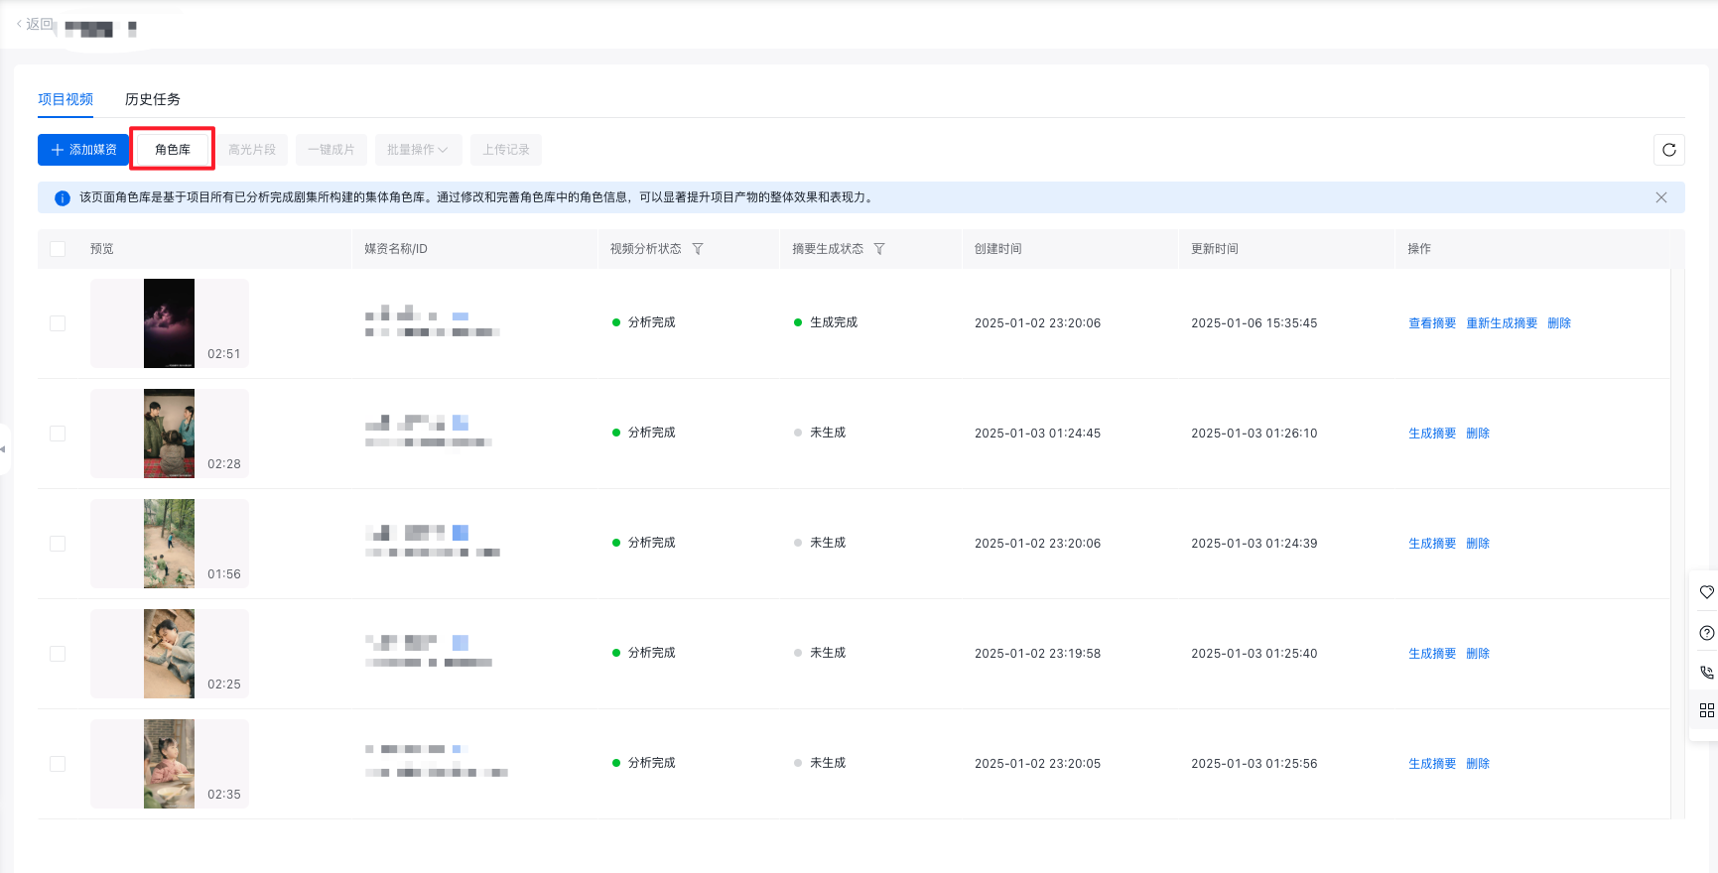
Task: Click 未生成 status in the 02:28 row
Action: click(820, 433)
